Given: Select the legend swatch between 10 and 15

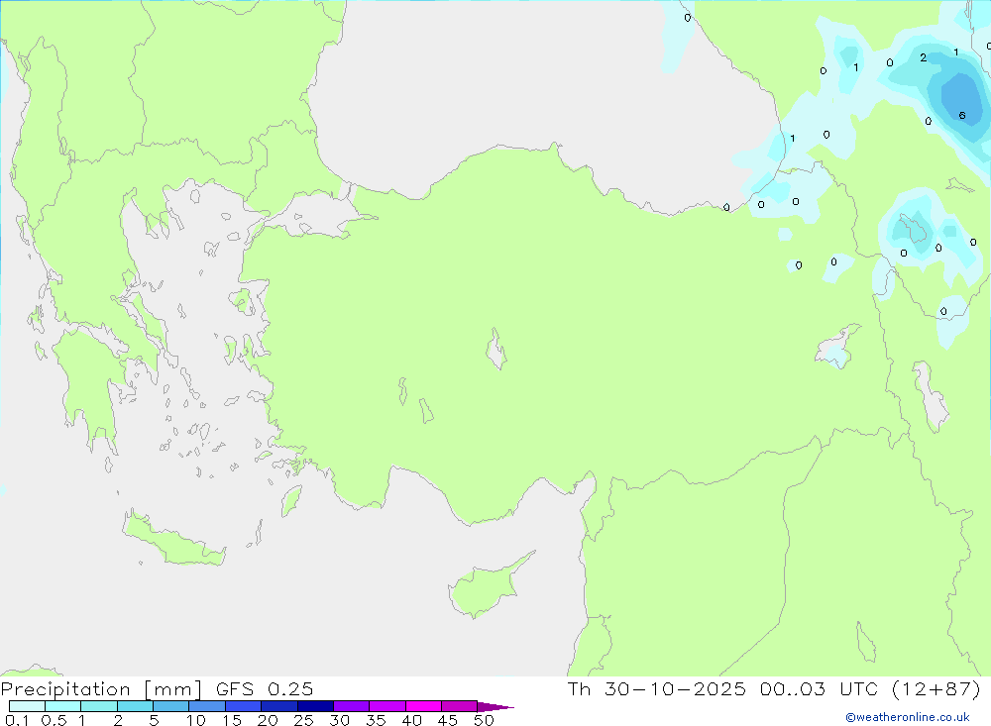Looking at the screenshot, I should (207, 706).
